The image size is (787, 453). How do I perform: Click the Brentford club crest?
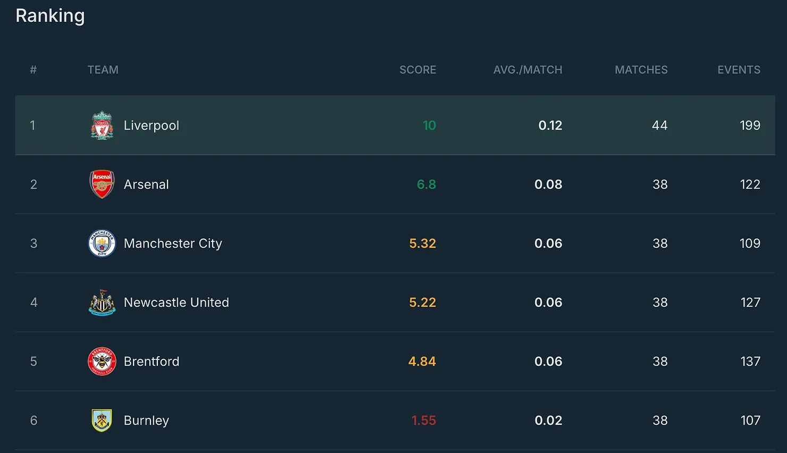click(x=102, y=362)
